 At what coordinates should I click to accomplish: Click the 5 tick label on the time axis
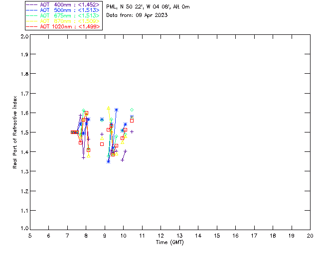point(30,236)
